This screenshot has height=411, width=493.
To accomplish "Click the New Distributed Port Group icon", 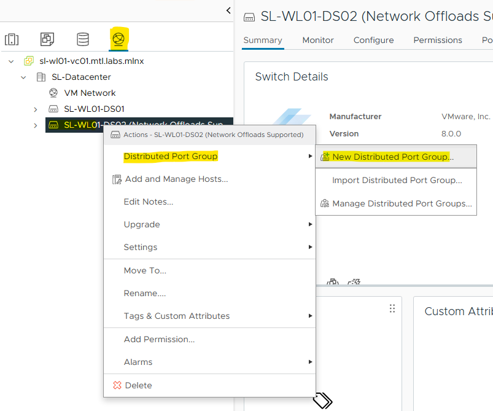I will pyautogui.click(x=325, y=157).
